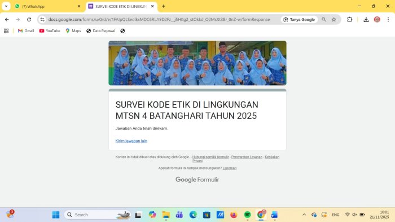Open Microsoft Store from taskbar

click(207, 215)
